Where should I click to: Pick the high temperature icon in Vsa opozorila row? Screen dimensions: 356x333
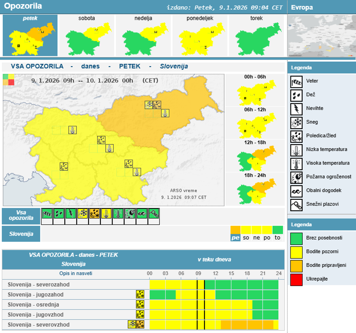click(118, 214)
